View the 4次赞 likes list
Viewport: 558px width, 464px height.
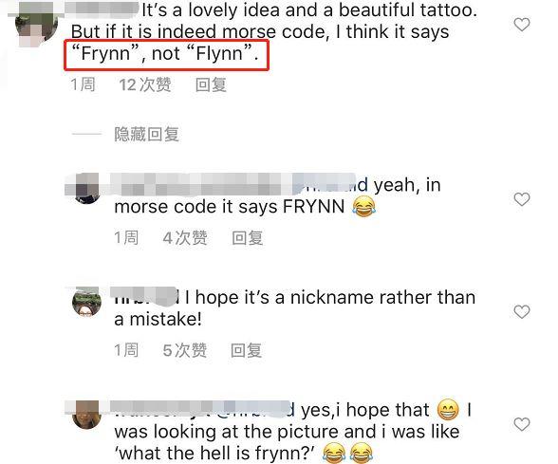(x=185, y=238)
